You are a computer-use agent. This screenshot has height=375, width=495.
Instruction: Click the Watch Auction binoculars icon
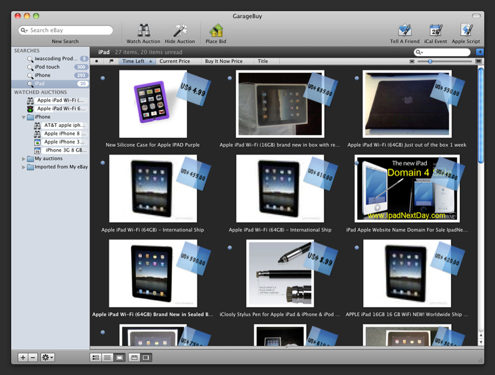coord(144,31)
